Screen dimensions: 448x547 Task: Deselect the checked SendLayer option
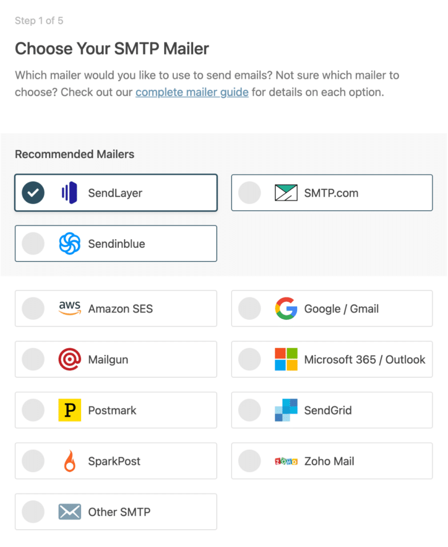pyautogui.click(x=33, y=193)
